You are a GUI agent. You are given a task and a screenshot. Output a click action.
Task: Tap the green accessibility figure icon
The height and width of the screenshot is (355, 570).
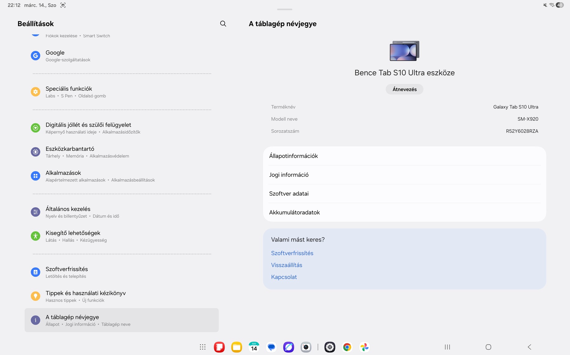35,236
